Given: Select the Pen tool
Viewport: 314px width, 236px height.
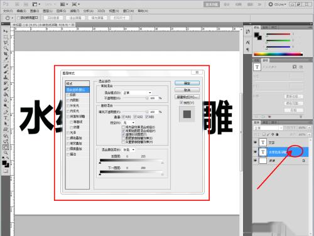Looking at the screenshot, I should pos(6,112).
